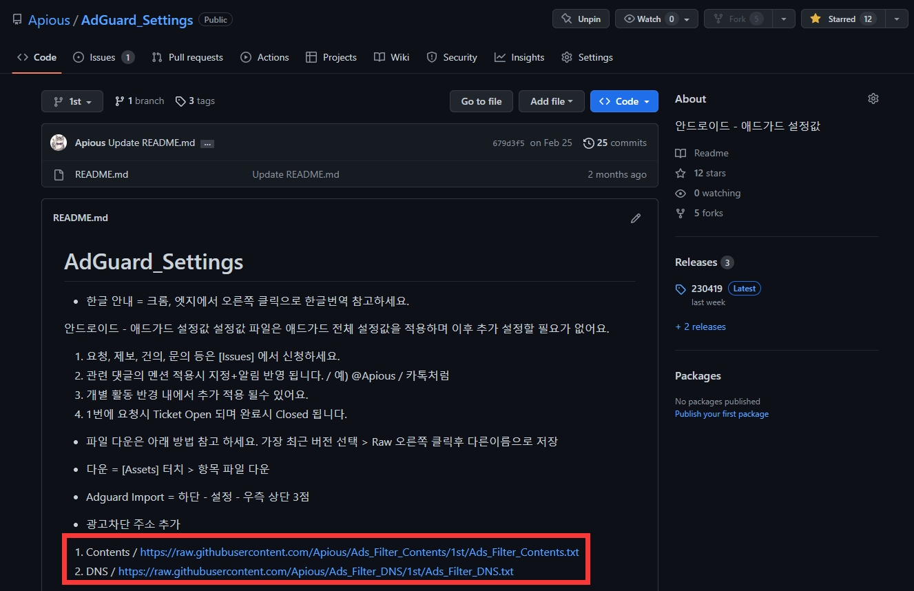
Task: Unpin the repository with Unpin button
Action: 581,19
